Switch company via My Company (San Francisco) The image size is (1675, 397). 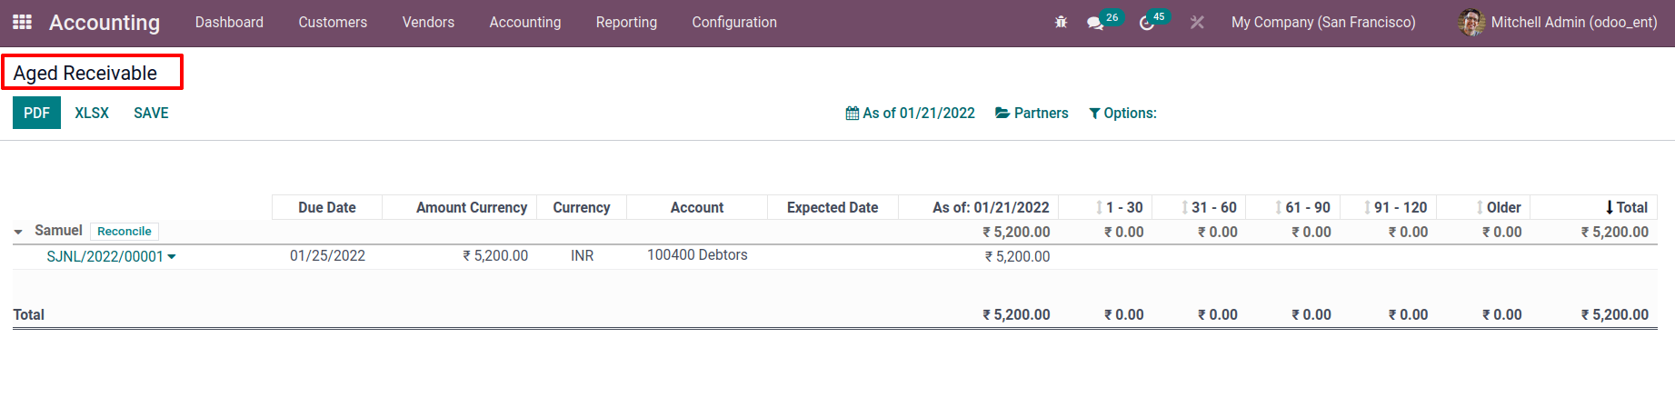click(1323, 22)
